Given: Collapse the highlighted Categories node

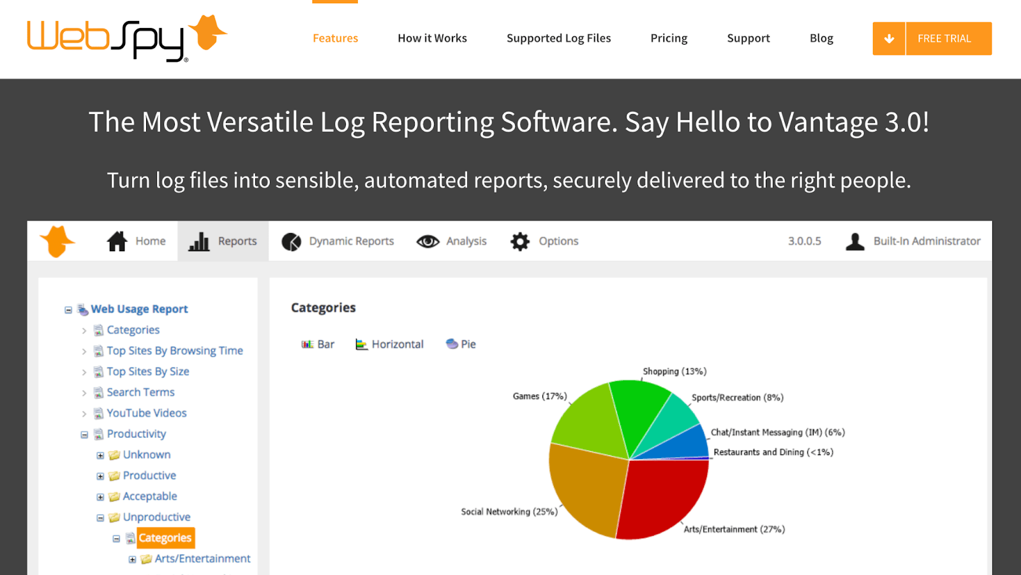Looking at the screenshot, I should [116, 539].
